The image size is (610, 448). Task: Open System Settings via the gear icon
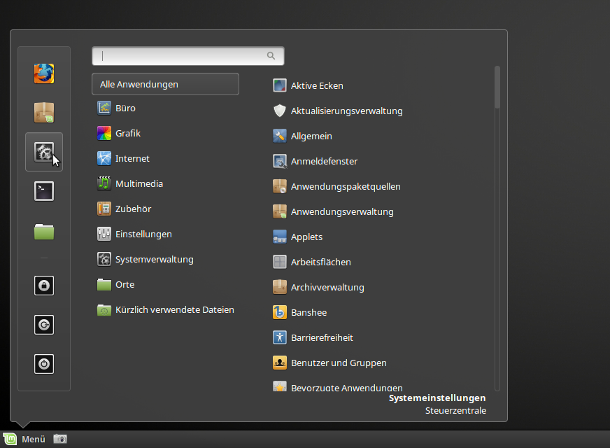point(43,151)
